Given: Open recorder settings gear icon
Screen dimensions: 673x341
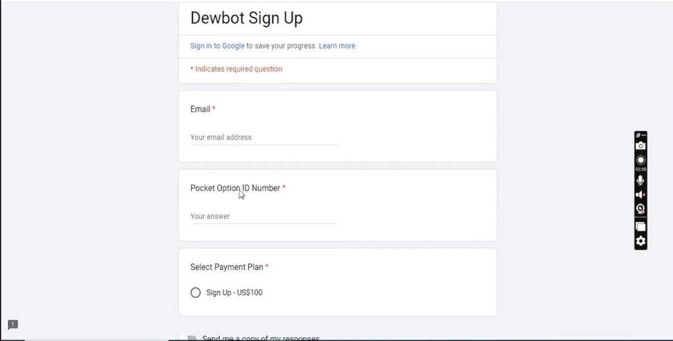Looking at the screenshot, I should (x=641, y=241).
